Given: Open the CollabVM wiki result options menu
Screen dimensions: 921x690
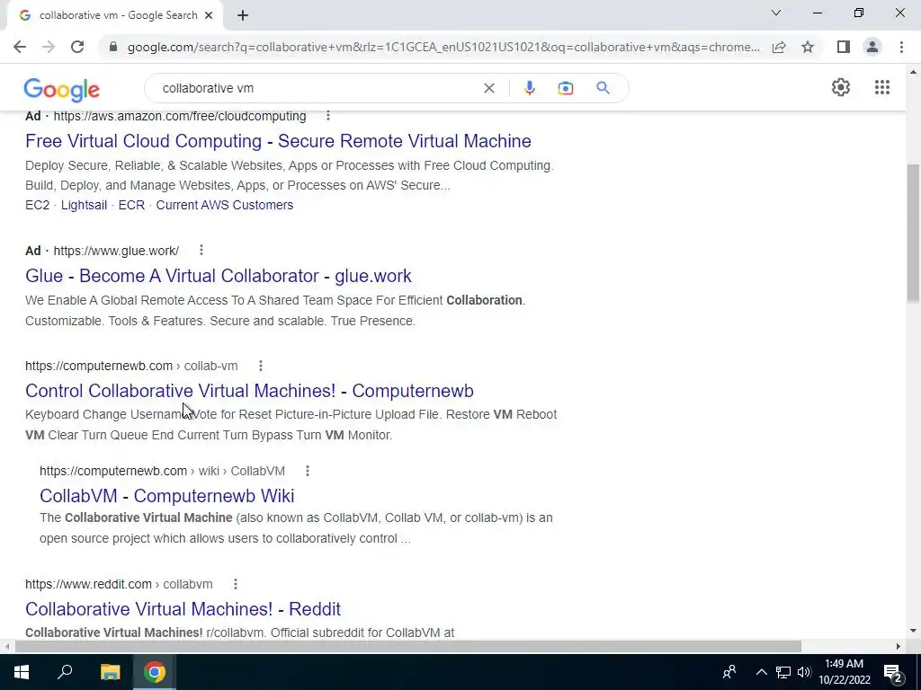Looking at the screenshot, I should [x=308, y=471].
